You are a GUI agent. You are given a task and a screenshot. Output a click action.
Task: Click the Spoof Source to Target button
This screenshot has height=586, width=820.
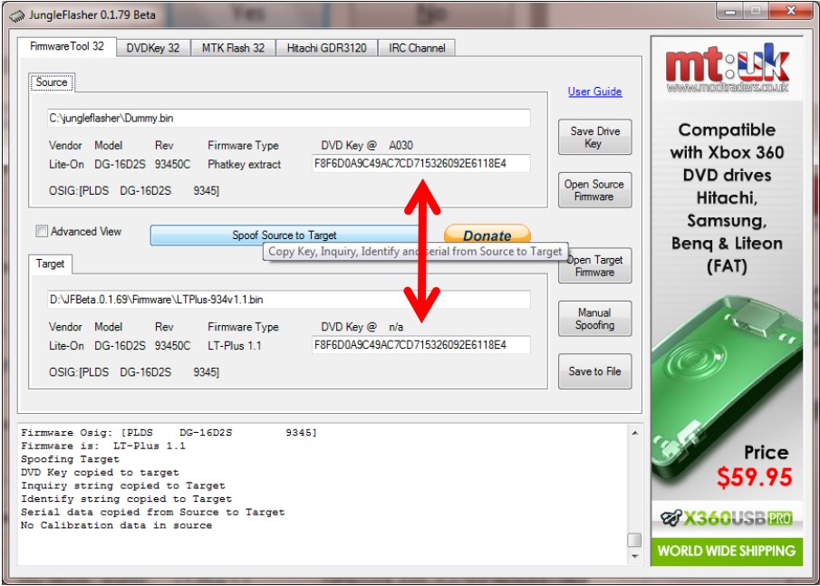pyautogui.click(x=285, y=235)
